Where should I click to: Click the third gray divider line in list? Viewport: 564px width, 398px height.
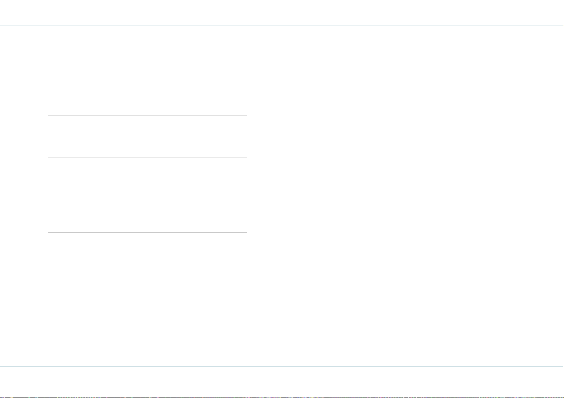tap(147, 190)
